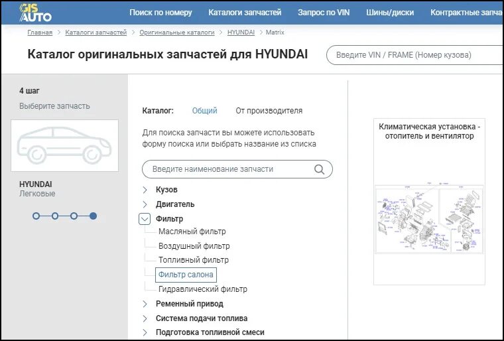The width and height of the screenshot is (504, 341).
Task: Select Топливный фильтр tree item
Action: pos(194,260)
